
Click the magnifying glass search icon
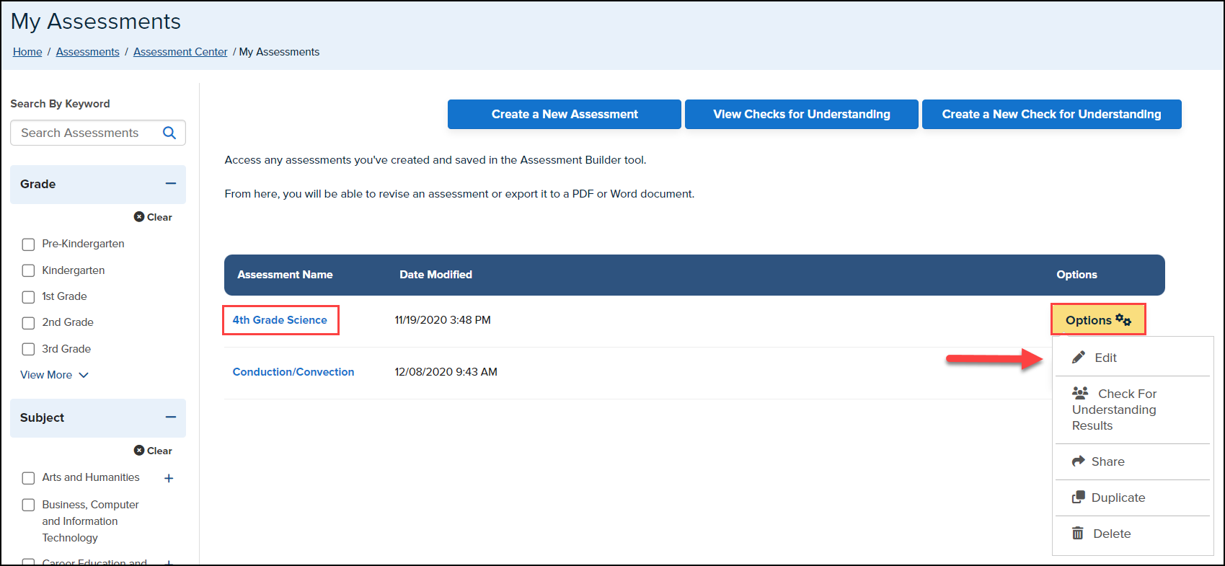click(x=169, y=133)
